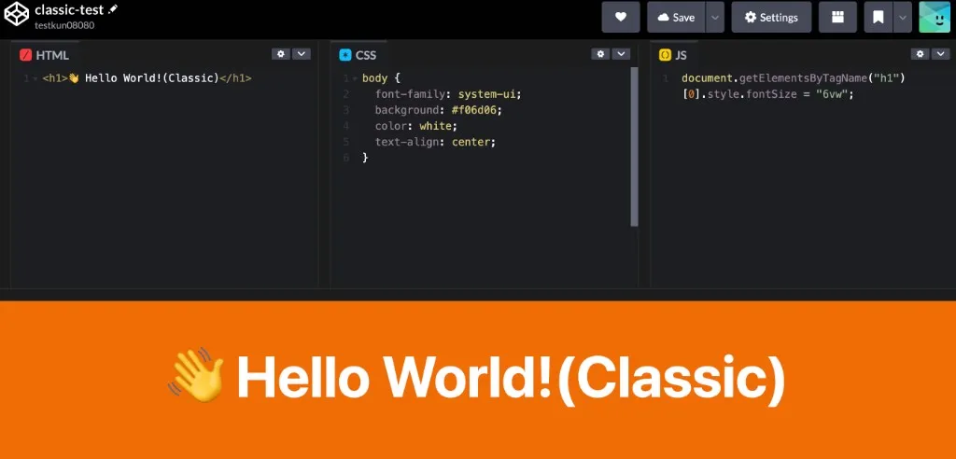
Task: Open JS editor settings gear
Action: tap(920, 53)
